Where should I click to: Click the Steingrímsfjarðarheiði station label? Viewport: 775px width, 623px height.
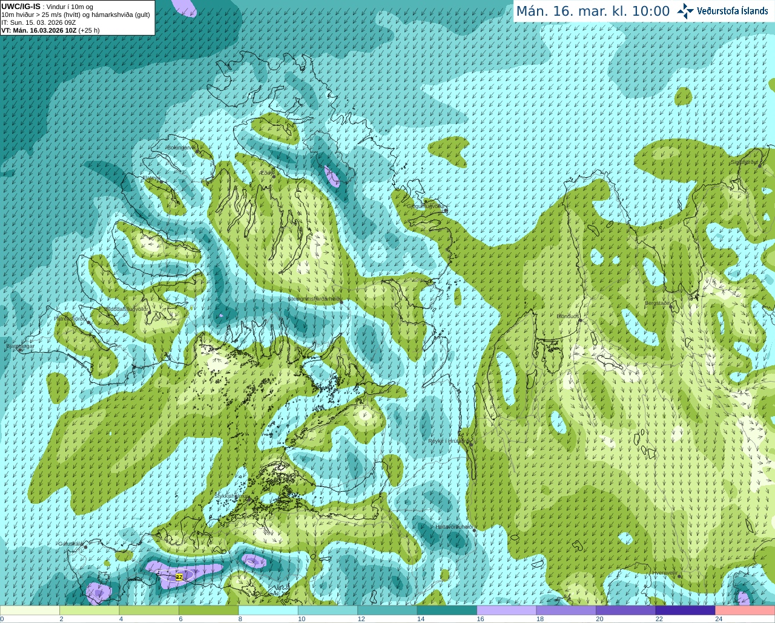[314, 299]
